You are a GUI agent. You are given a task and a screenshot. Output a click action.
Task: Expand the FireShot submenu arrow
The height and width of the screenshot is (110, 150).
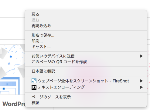pyautogui.click(x=141, y=81)
